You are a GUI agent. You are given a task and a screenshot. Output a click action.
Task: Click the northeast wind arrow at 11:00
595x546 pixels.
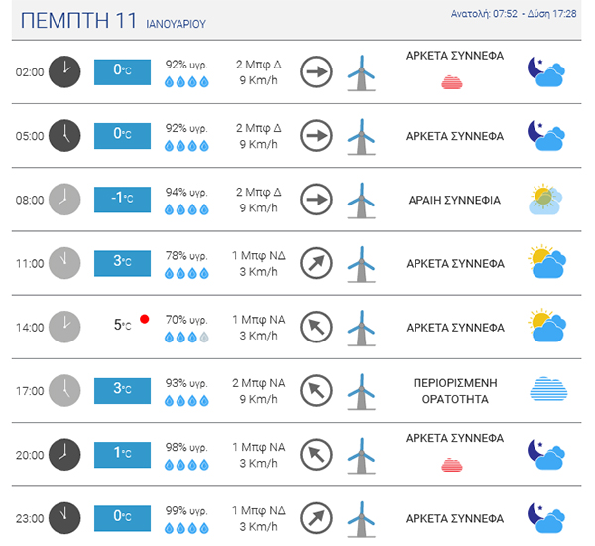[316, 263]
